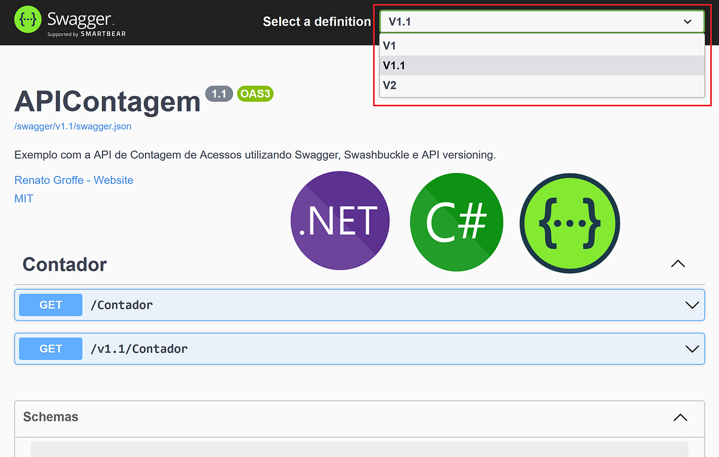
Task: Open the MIT license link
Action: click(x=23, y=198)
